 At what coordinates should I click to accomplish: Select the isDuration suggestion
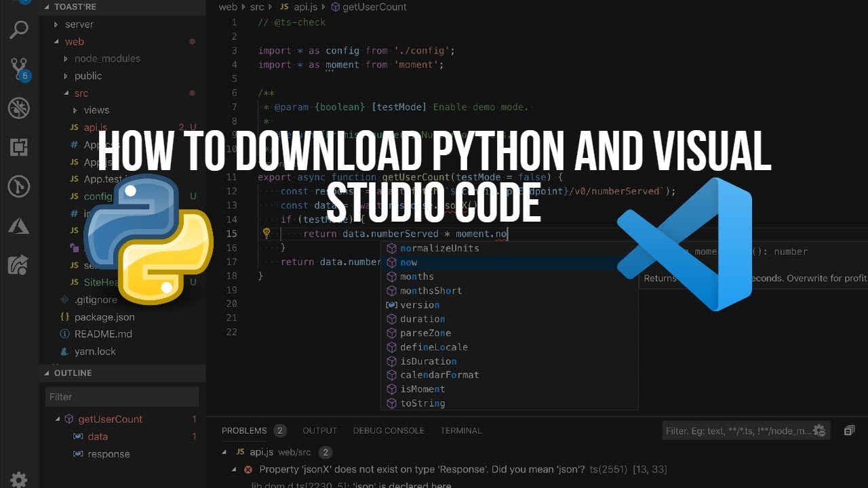tap(509, 361)
